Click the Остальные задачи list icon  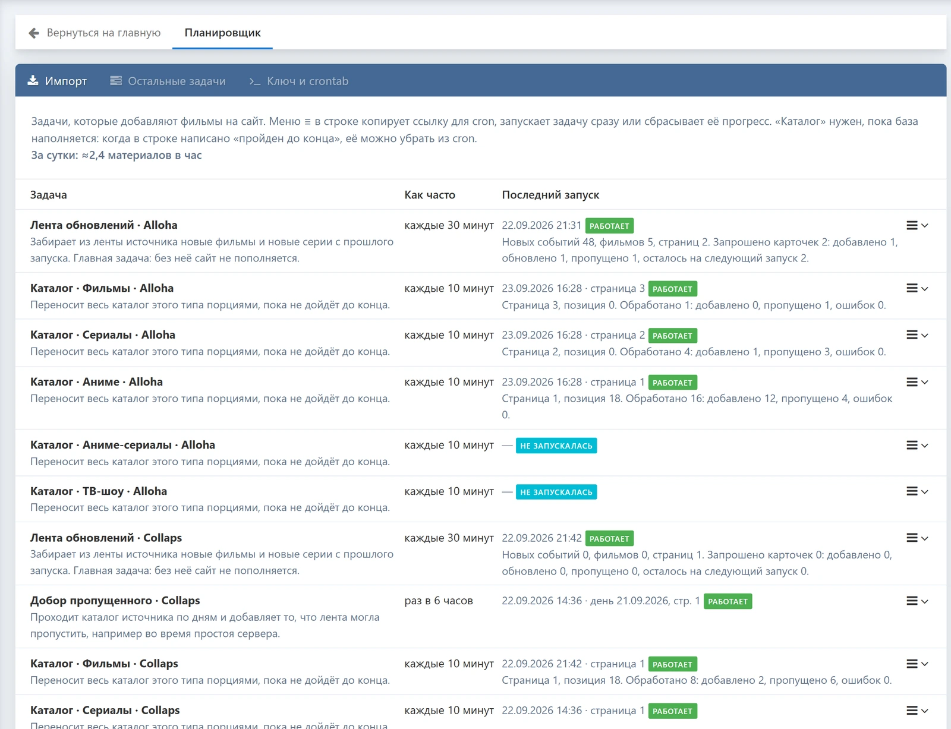[x=116, y=81]
